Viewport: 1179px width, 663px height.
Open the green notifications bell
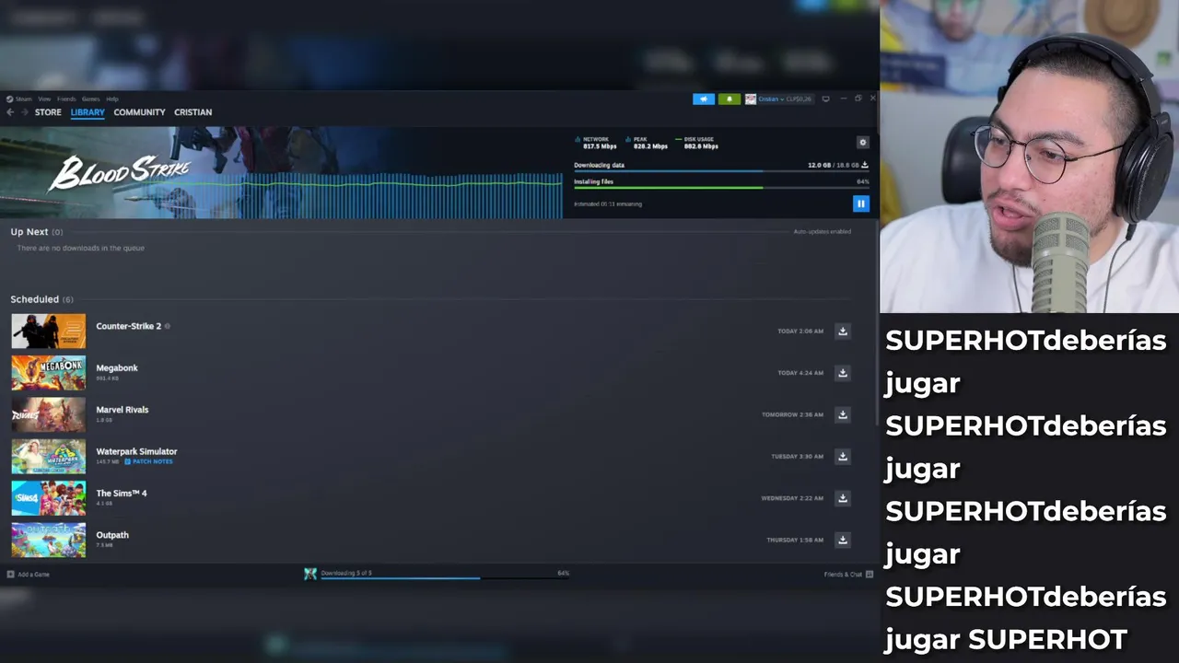click(730, 99)
